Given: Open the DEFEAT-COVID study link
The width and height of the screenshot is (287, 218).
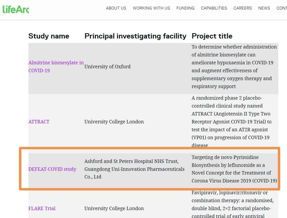Looking at the screenshot, I should click(52, 169).
